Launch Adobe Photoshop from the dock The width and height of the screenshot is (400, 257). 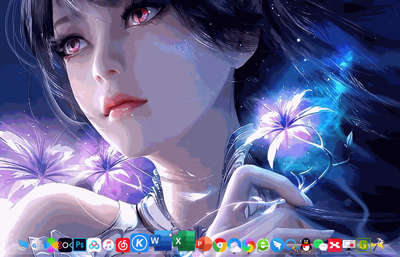click(80, 245)
